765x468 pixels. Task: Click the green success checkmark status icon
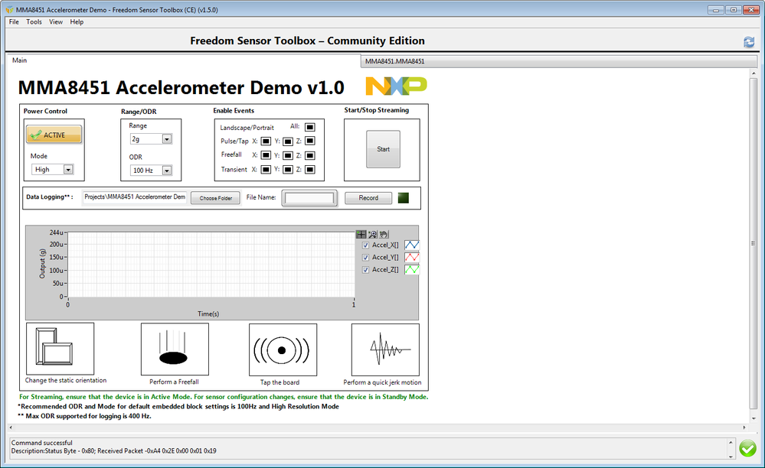(x=747, y=448)
